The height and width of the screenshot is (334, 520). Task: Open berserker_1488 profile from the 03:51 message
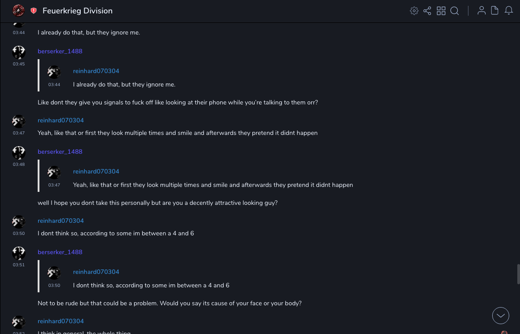(60, 252)
